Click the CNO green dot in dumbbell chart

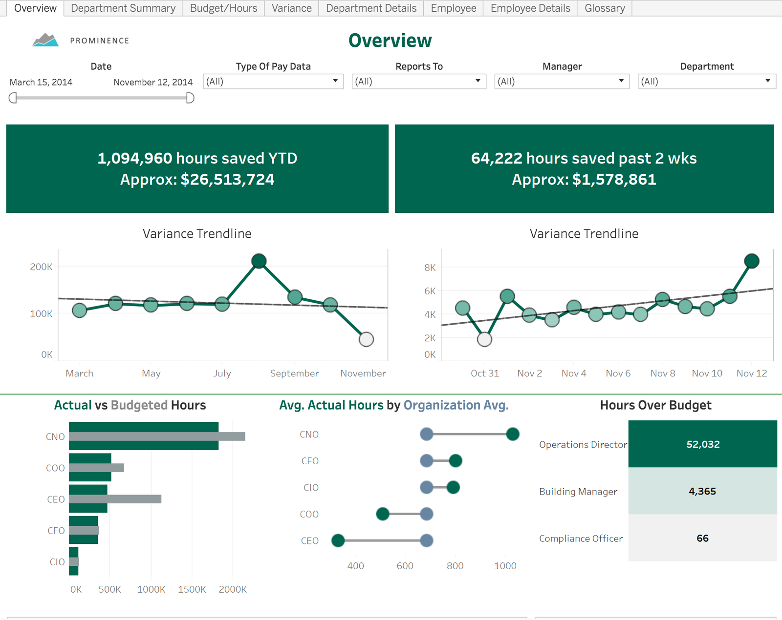click(x=512, y=434)
